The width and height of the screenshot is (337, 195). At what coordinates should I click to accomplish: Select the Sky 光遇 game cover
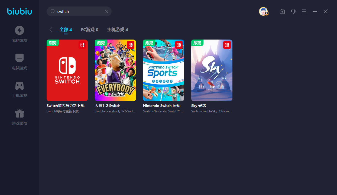tap(212, 70)
